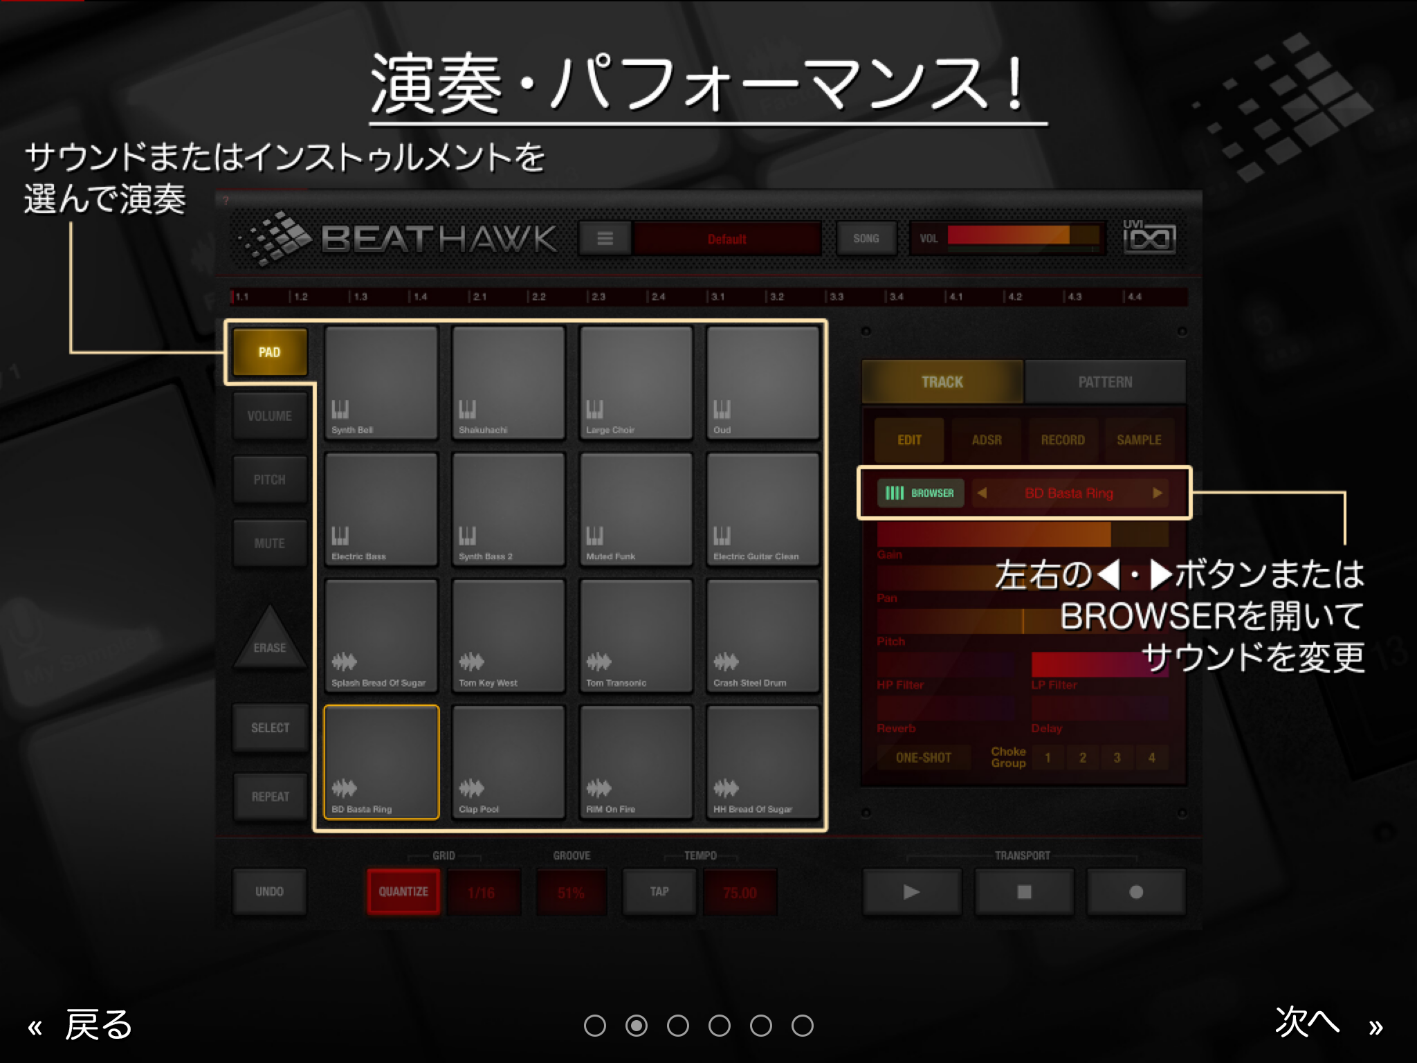Tap the BD Basta Ring pad
The height and width of the screenshot is (1063, 1417).
tap(381, 763)
